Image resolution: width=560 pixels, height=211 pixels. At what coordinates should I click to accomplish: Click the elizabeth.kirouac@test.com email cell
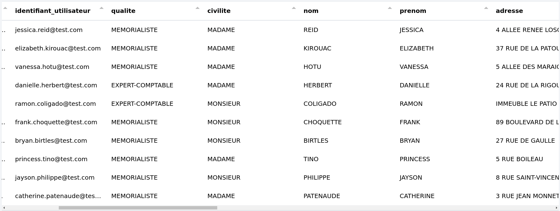(x=58, y=48)
